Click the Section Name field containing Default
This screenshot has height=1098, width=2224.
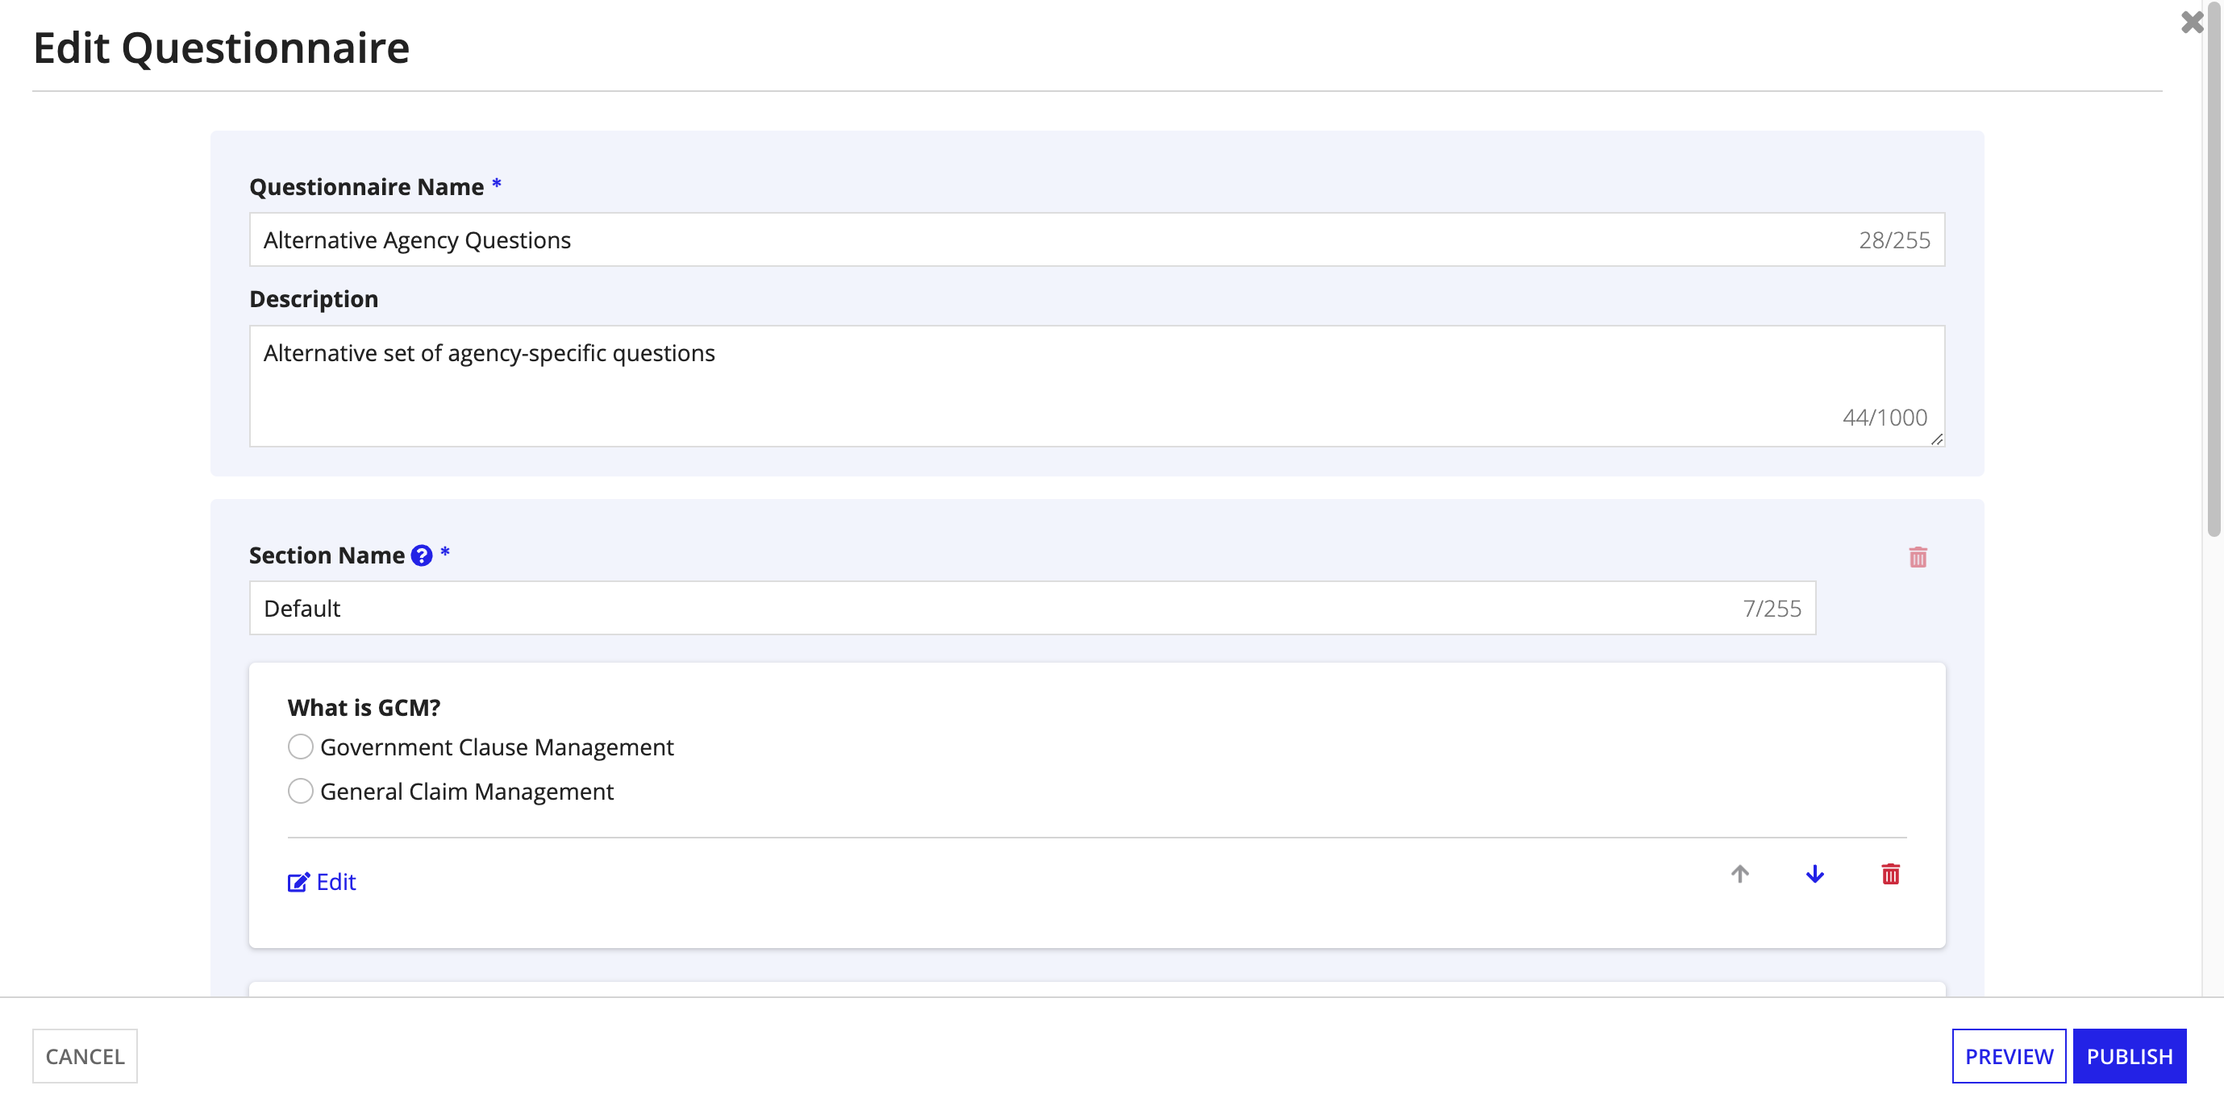point(1032,608)
